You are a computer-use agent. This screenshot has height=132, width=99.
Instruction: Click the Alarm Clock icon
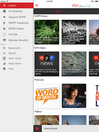4,58
